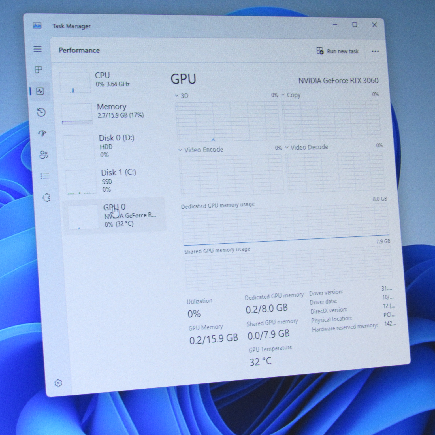The height and width of the screenshot is (435, 435).
Task: Select Disk 0 (D:) HDD entry
Action: click(x=113, y=146)
